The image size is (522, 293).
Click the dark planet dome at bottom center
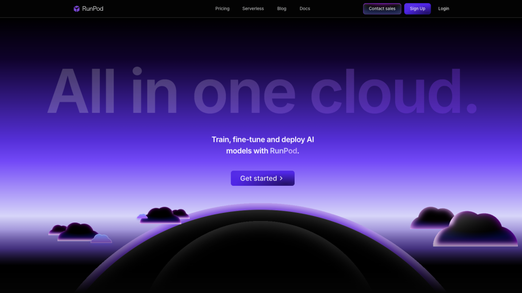click(261, 255)
